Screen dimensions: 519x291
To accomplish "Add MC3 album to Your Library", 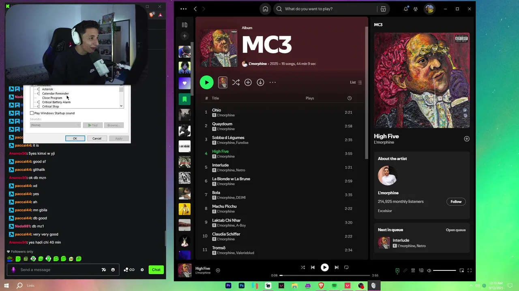I will [248, 82].
